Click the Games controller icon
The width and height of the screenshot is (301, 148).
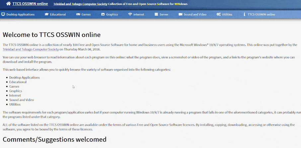pos(78,14)
